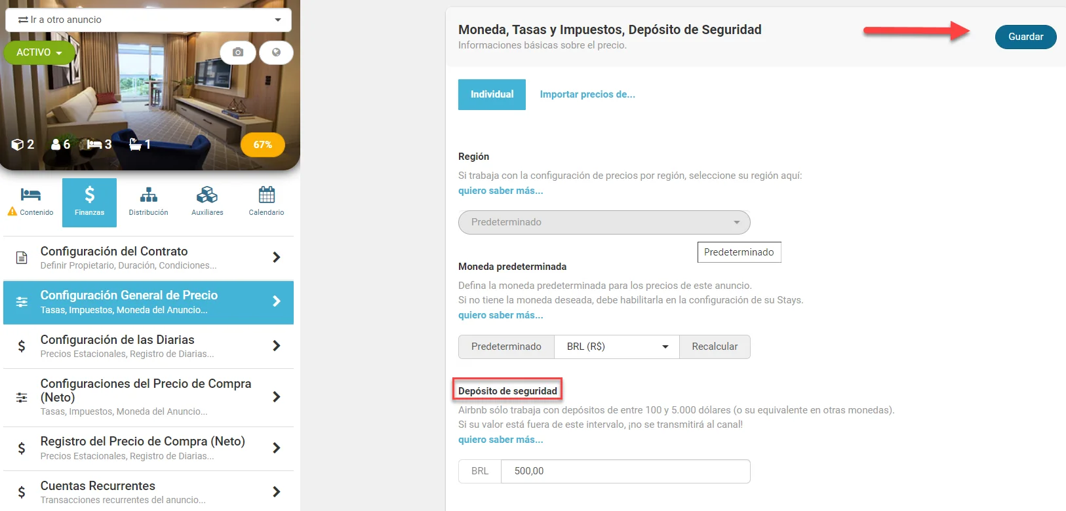This screenshot has height=511, width=1066.
Task: Open the BRL (R$) currency dropdown
Action: tap(617, 347)
